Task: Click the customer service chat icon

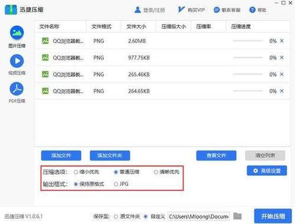Action: 217,10
